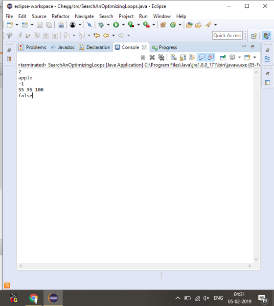
Task: Click the New Java Class icon
Action: point(173,25)
